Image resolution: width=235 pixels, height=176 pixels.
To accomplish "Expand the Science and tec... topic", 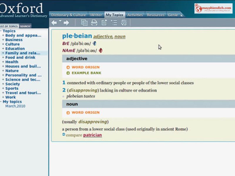I will [23, 79].
